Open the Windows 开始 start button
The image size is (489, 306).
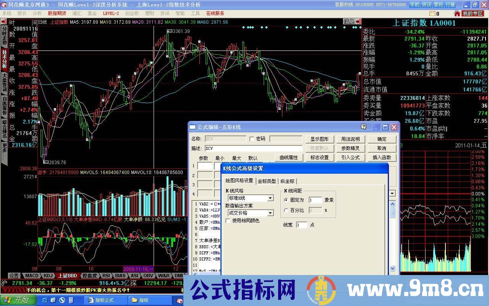(18, 300)
